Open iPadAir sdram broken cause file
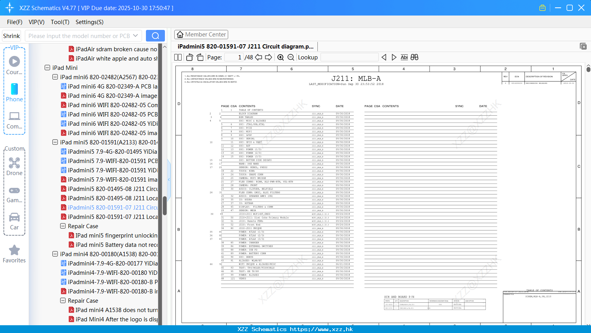 (113, 49)
